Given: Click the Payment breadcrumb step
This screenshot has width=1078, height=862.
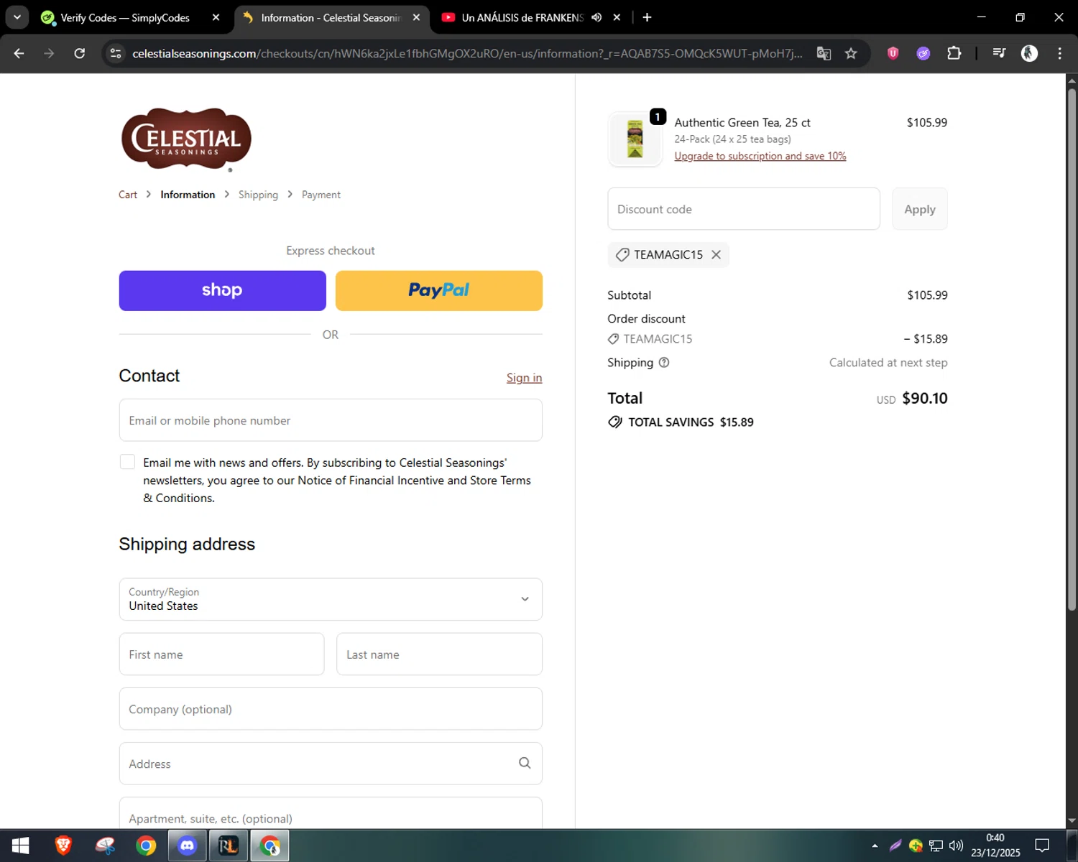Looking at the screenshot, I should pyautogui.click(x=321, y=195).
